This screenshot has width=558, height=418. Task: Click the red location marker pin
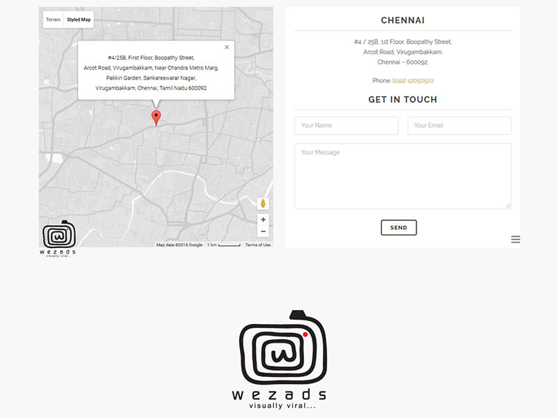click(156, 117)
